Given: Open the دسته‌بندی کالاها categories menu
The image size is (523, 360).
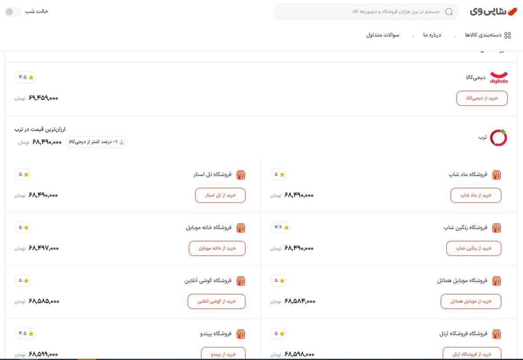Looking at the screenshot, I should tap(483, 35).
